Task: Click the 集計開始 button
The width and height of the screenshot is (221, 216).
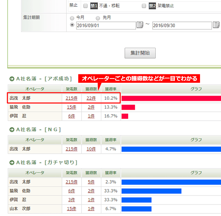Action: pos(140,53)
